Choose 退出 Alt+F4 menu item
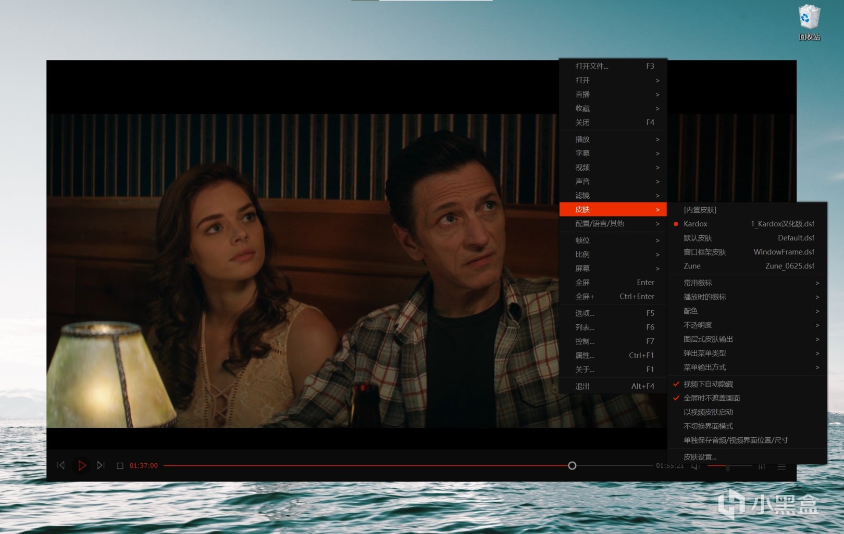The width and height of the screenshot is (844, 534). pos(613,386)
